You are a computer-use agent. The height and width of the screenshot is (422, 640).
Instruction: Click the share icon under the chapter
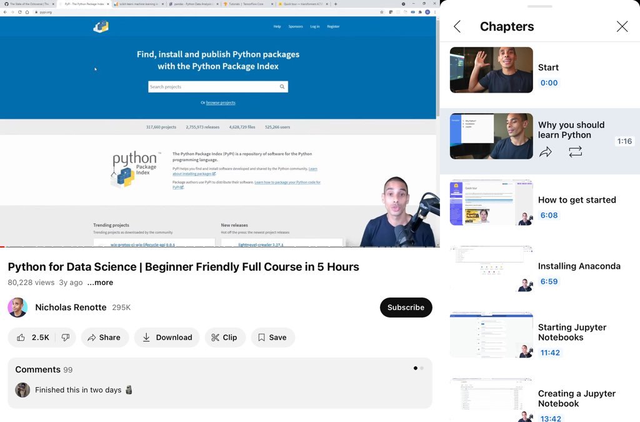pos(545,151)
